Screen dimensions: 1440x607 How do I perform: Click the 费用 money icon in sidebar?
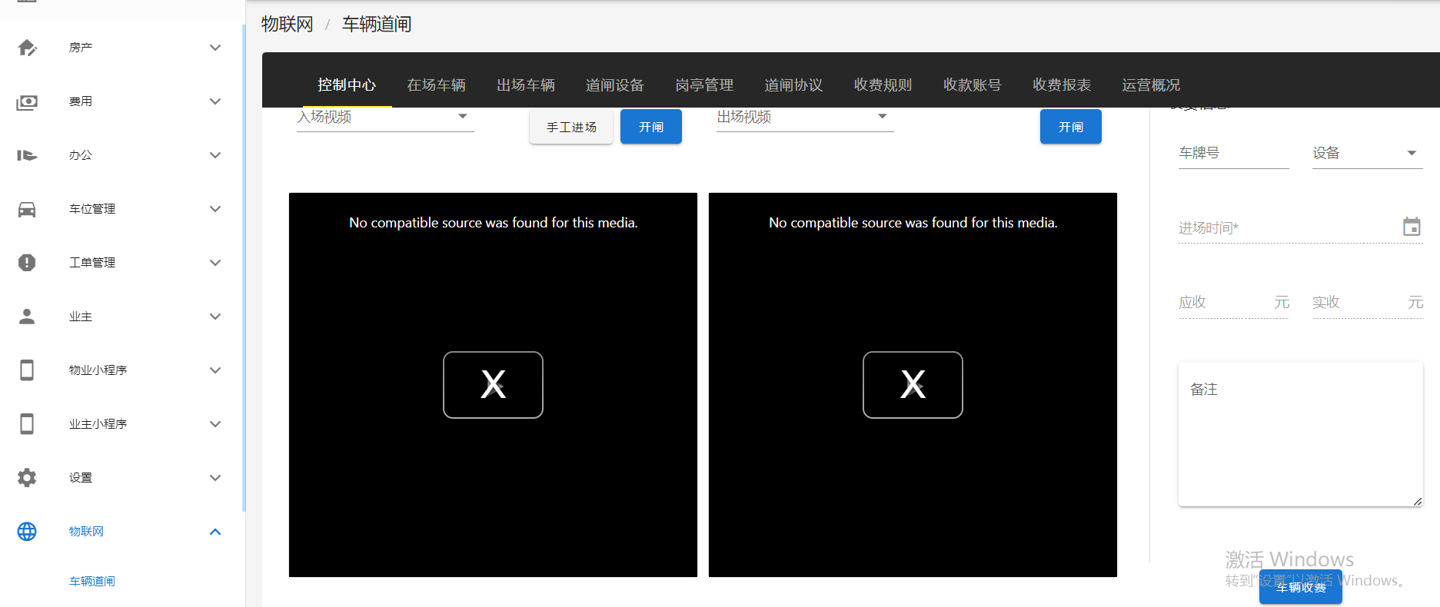coord(27,101)
